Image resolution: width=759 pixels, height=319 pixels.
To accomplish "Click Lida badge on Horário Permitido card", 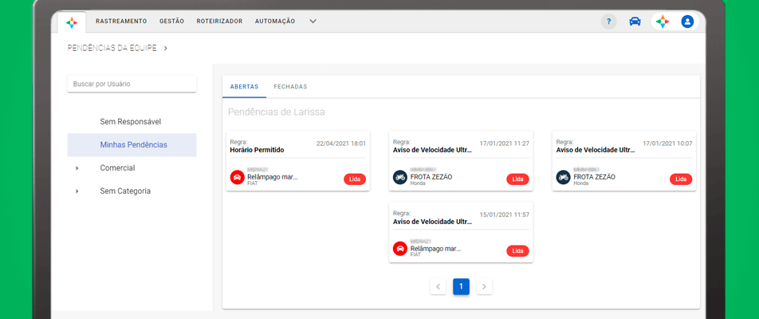I will pyautogui.click(x=355, y=179).
